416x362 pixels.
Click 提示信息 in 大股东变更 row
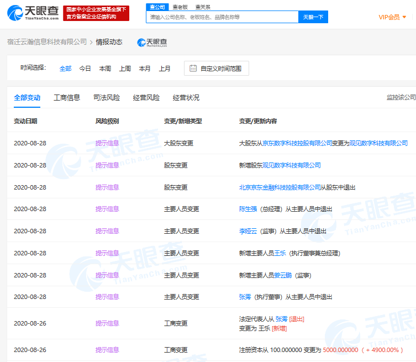coord(107,143)
